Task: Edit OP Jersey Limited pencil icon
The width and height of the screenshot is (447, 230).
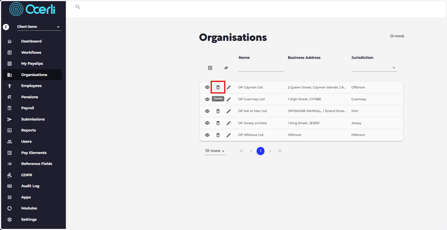Action: (x=229, y=123)
